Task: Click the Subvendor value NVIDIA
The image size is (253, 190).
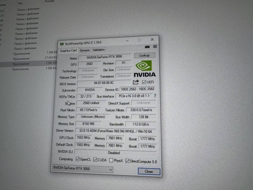Action: tap(90, 90)
